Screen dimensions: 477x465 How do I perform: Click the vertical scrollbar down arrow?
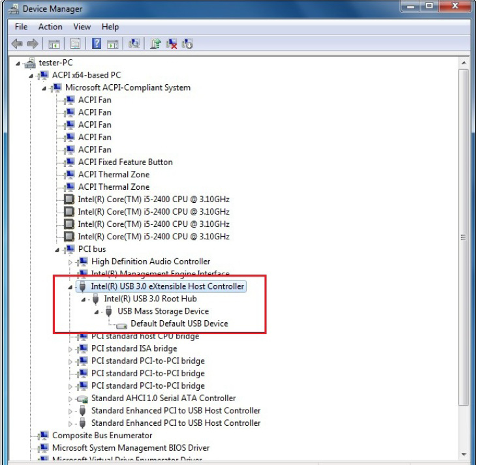tap(463, 455)
